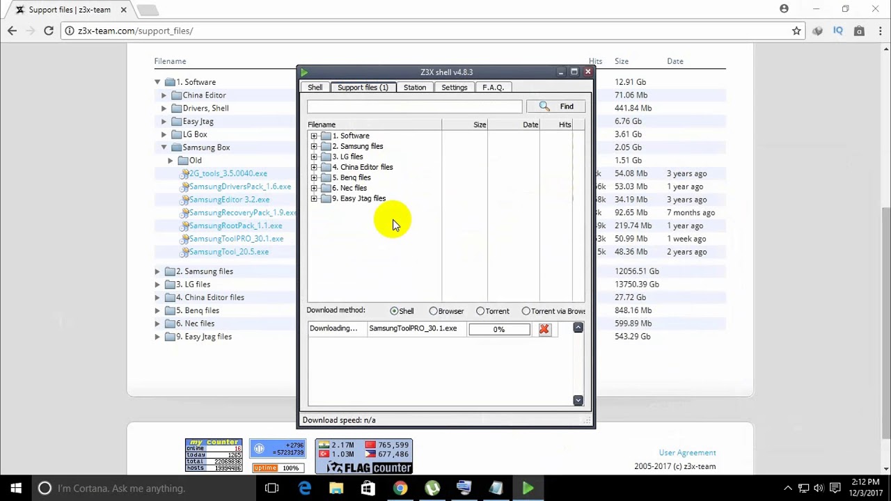Click the folder icon of 2. Samsung files in Z3X shell

(x=325, y=146)
